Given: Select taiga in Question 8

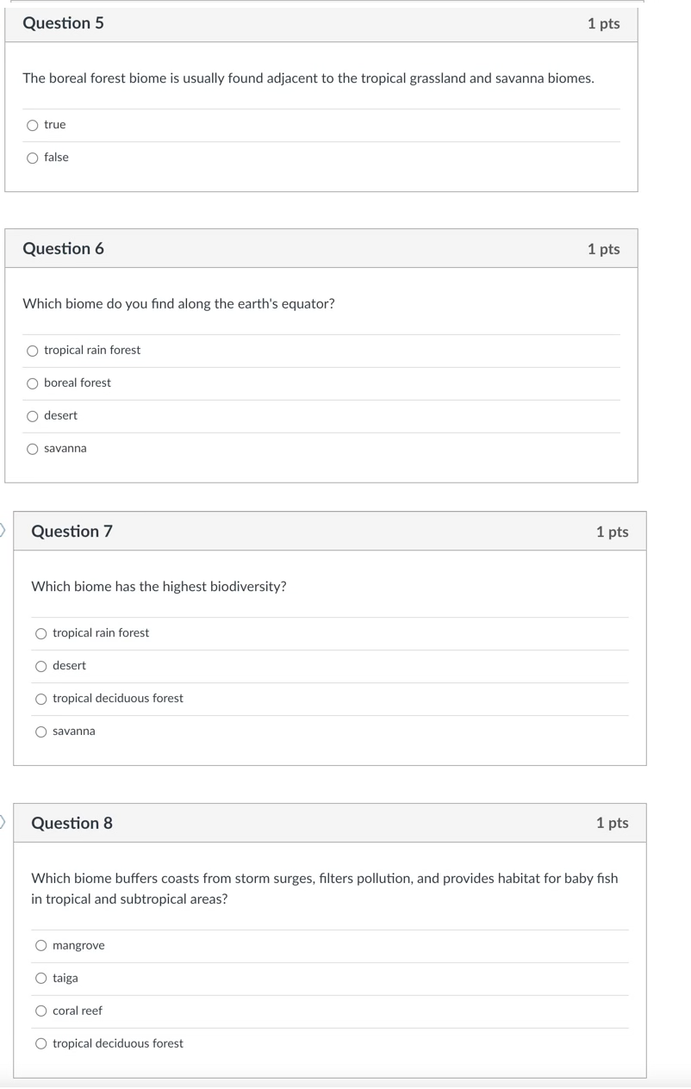Looking at the screenshot, I should coord(40,978).
